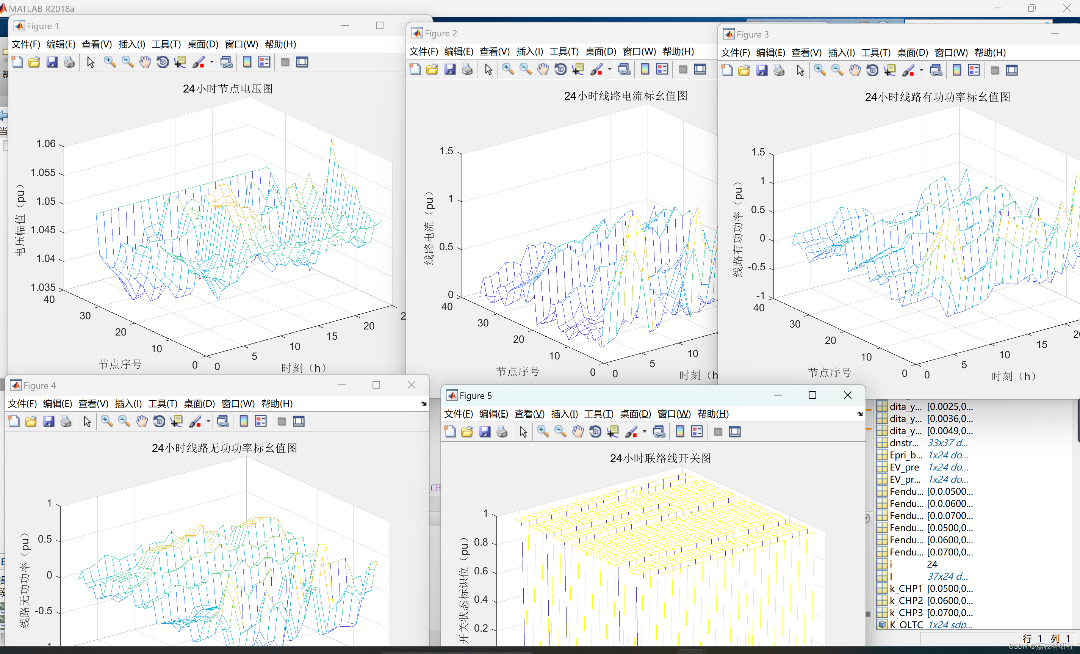Select Data Cursor tool in Figure 2

578,69
